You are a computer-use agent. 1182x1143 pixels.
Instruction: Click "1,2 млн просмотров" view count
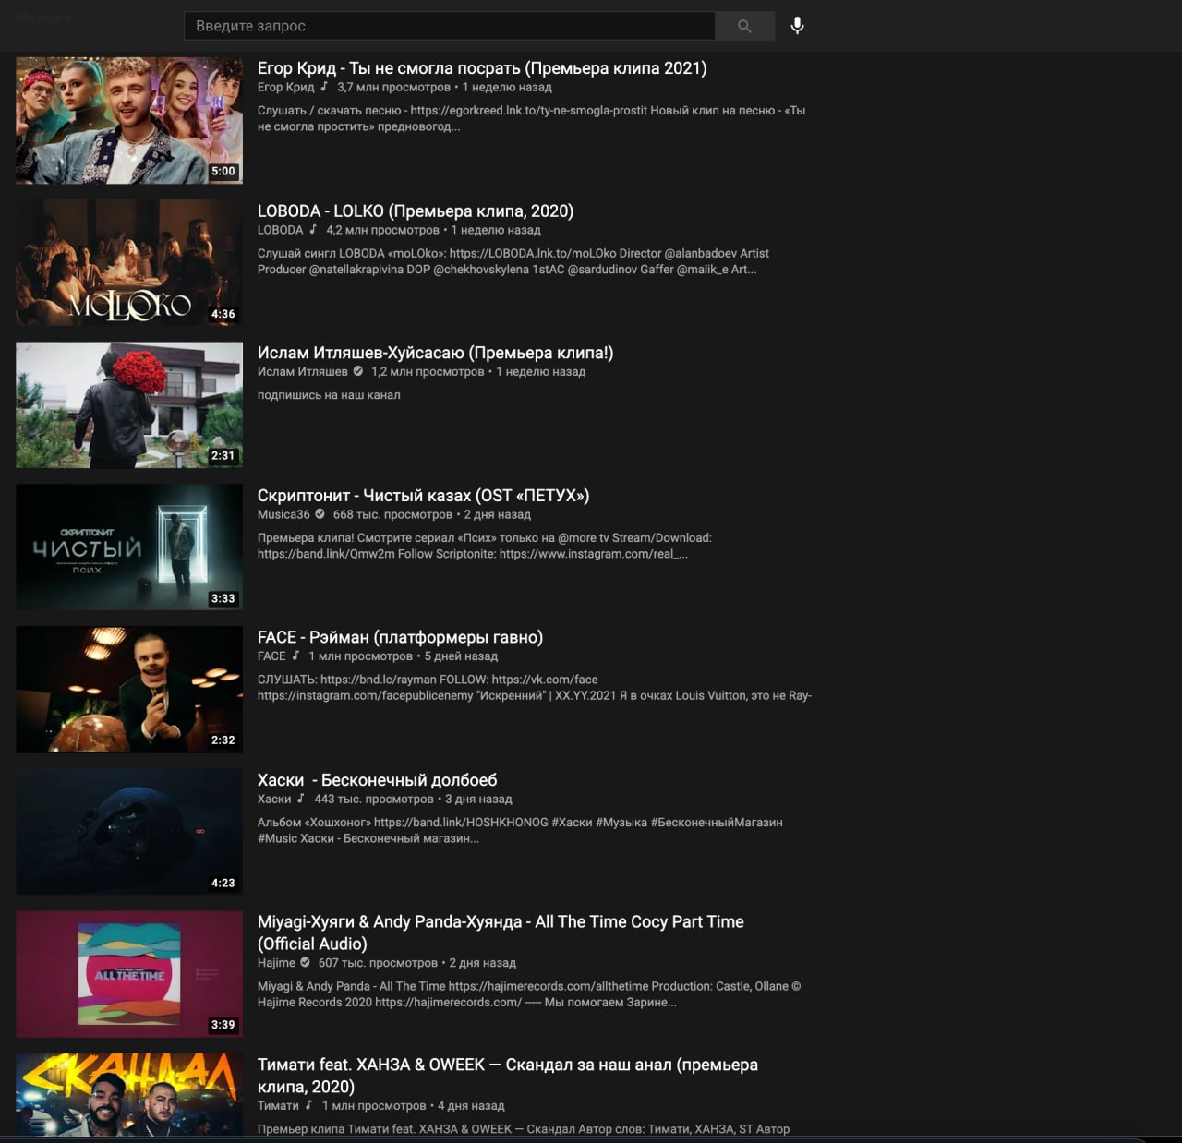click(x=428, y=371)
